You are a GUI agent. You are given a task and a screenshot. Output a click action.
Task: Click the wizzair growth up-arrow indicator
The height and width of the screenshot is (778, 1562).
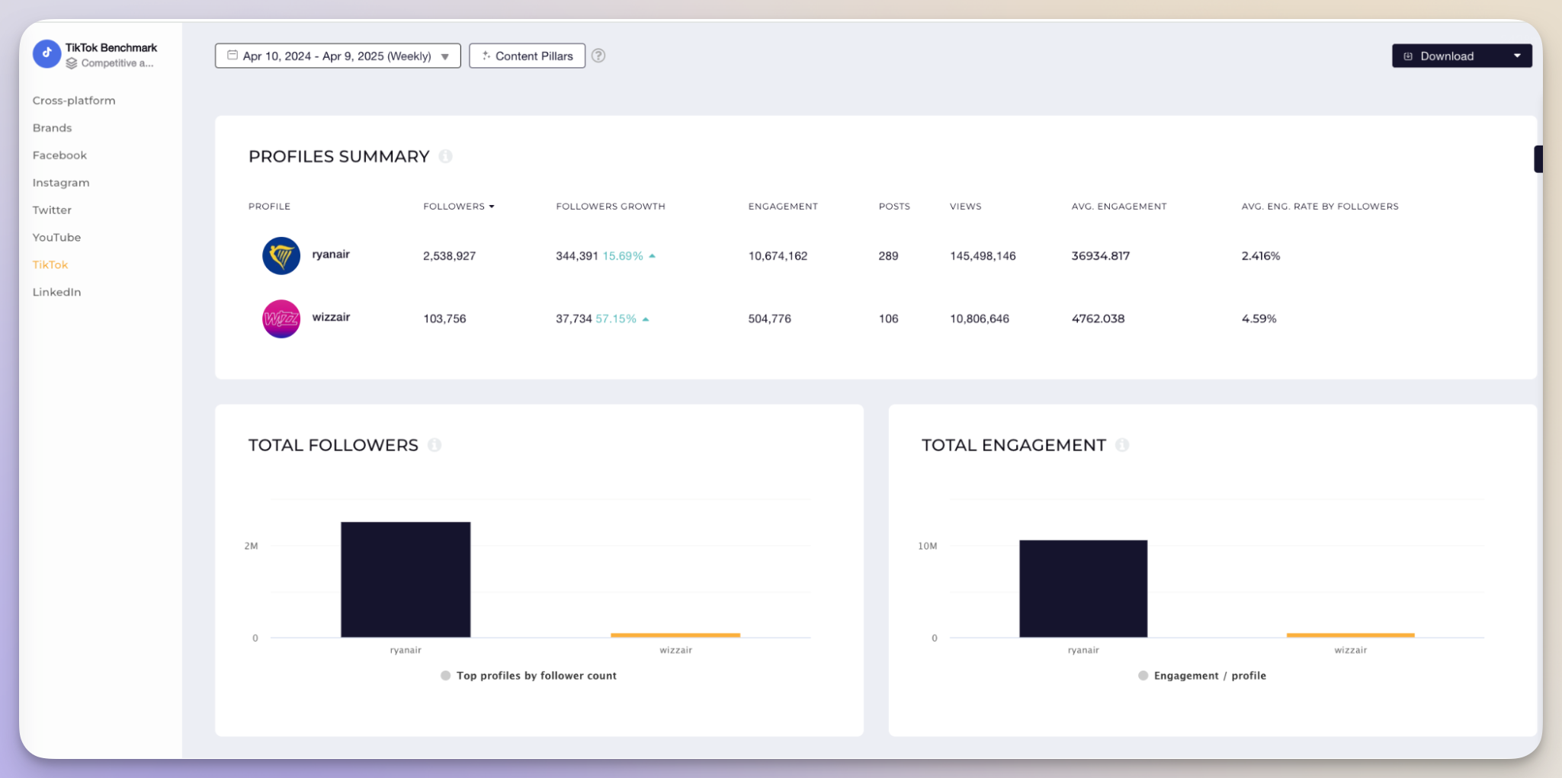[646, 319]
